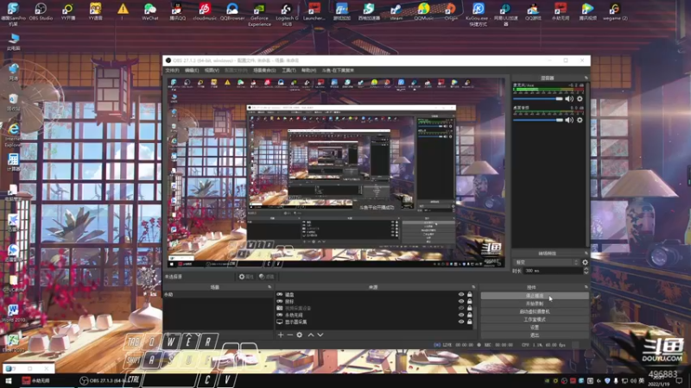Click the OBS preview canvas
Screen dimensions: 691x388
[x=336, y=173]
